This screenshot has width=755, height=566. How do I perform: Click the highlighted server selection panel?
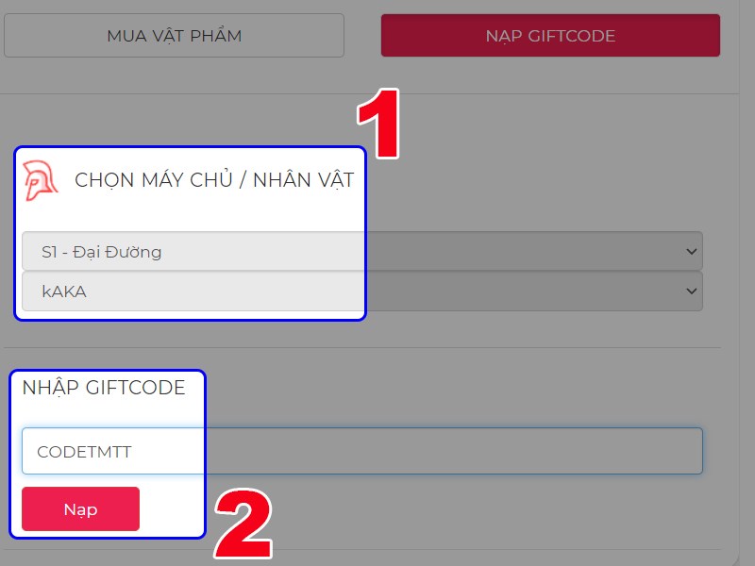point(189,231)
